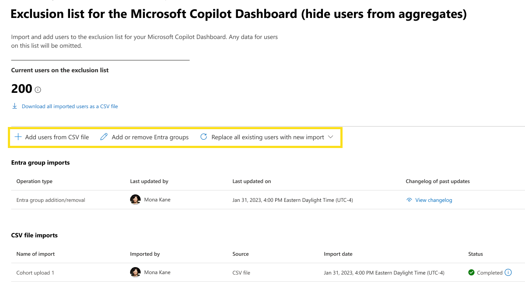Choose Add or remove Entra groups
The height and width of the screenshot is (282, 525).
(x=150, y=137)
